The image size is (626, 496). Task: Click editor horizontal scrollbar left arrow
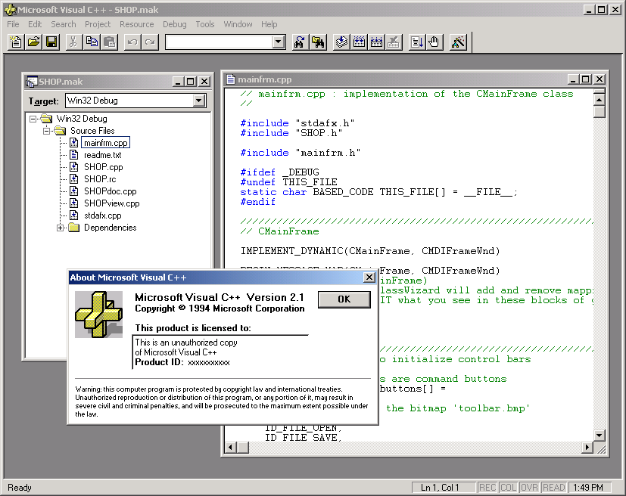click(230, 448)
